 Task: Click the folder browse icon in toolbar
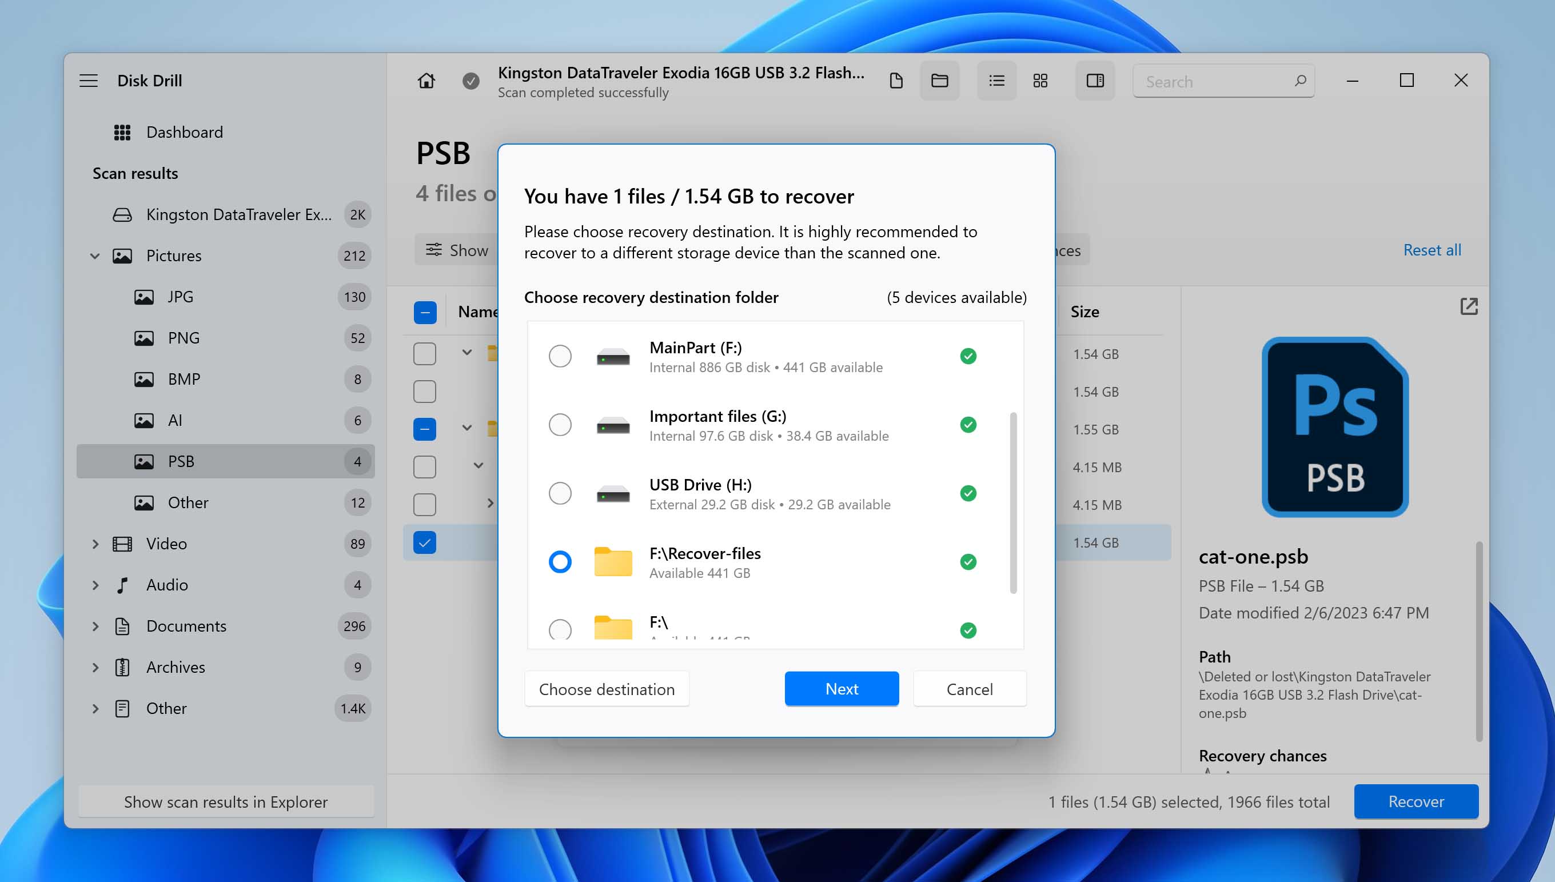point(938,81)
